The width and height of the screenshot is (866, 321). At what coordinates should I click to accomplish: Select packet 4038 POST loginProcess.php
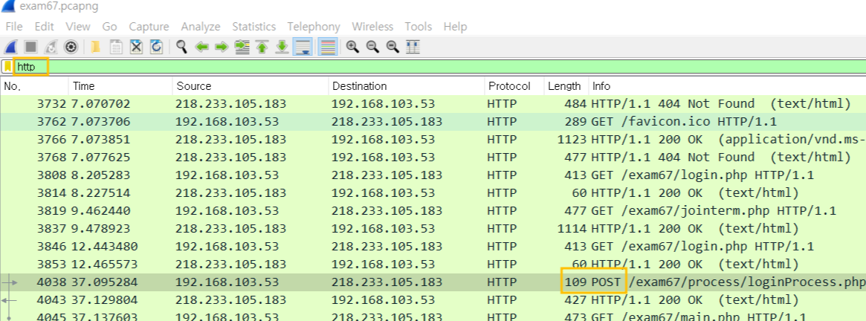tap(433, 282)
